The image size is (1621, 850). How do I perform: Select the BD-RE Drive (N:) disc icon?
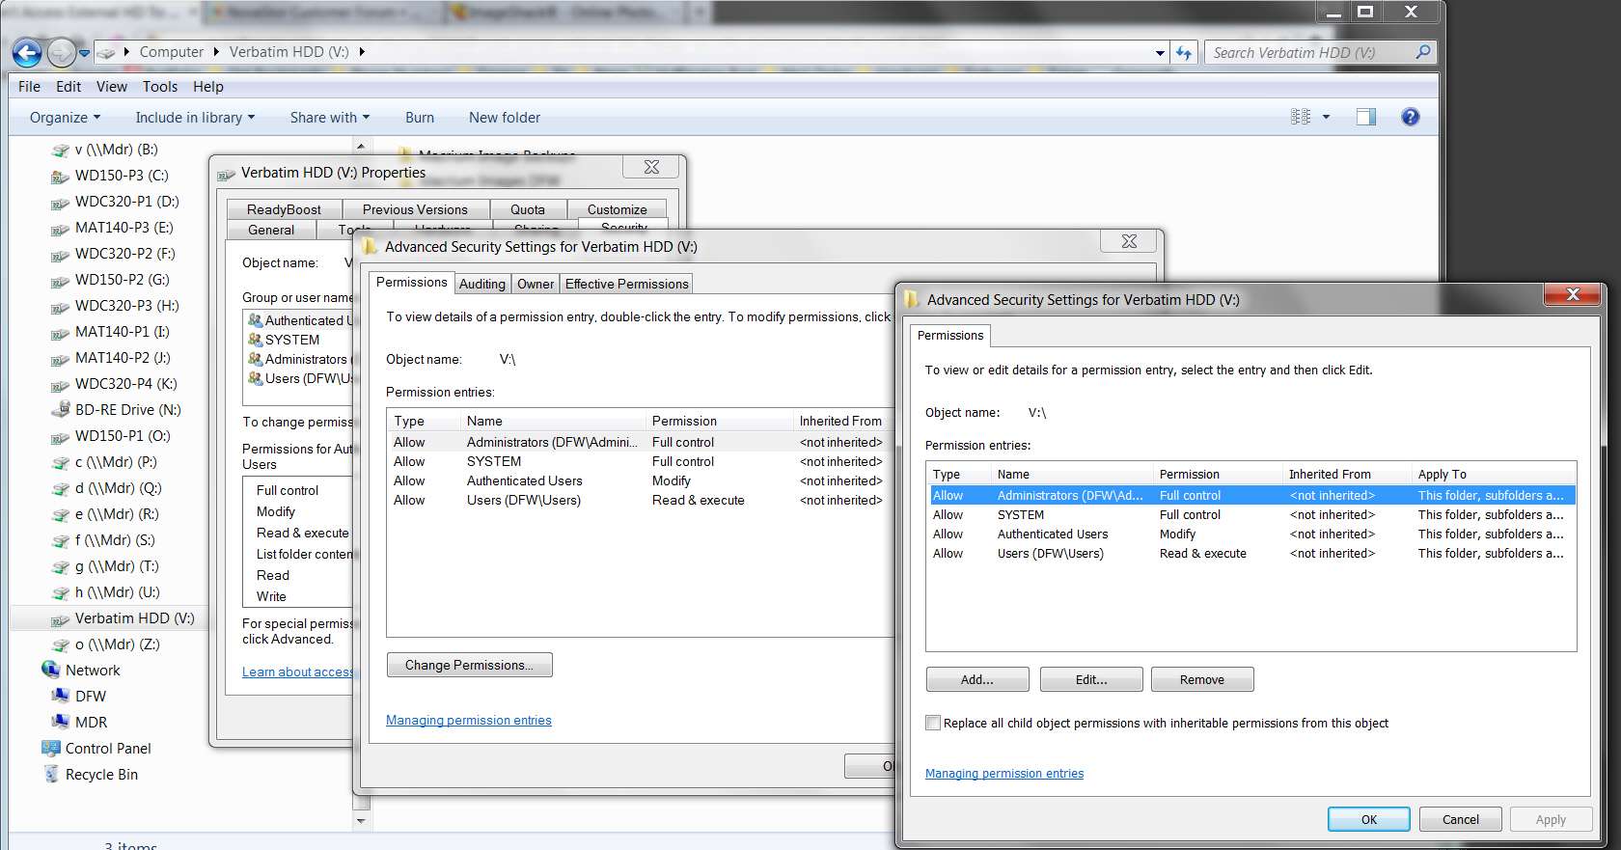pyautogui.click(x=60, y=409)
